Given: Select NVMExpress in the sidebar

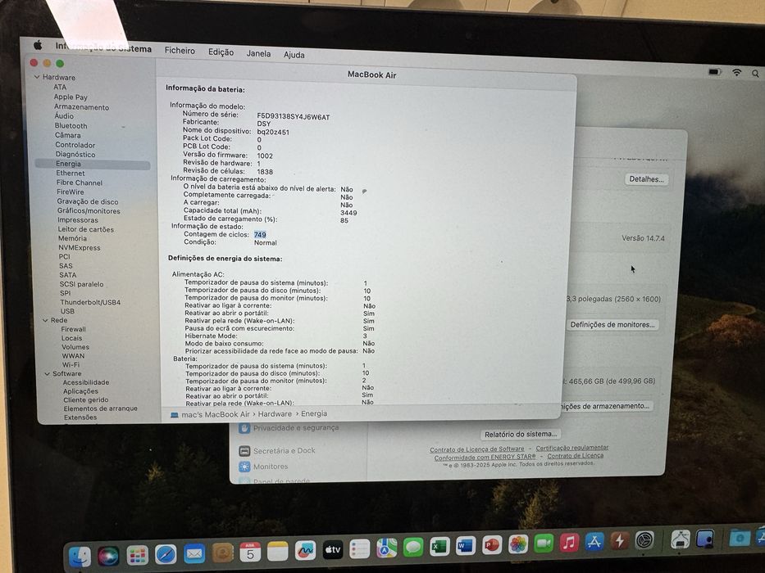Looking at the screenshot, I should point(80,247).
